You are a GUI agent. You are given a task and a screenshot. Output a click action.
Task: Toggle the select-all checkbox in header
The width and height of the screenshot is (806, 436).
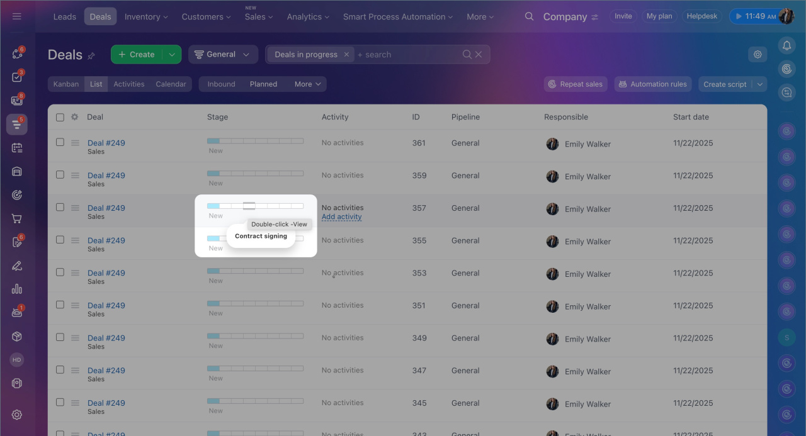coord(60,117)
